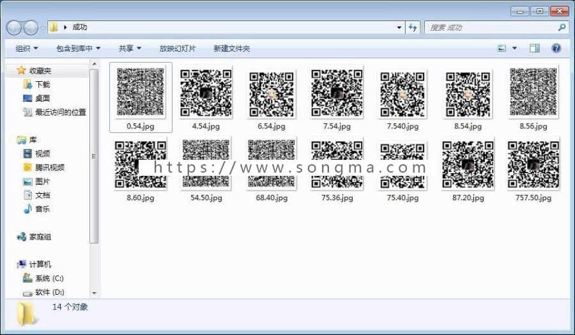
Task: Click navigation pane scrollbar up arrow
Action: pos(95,64)
